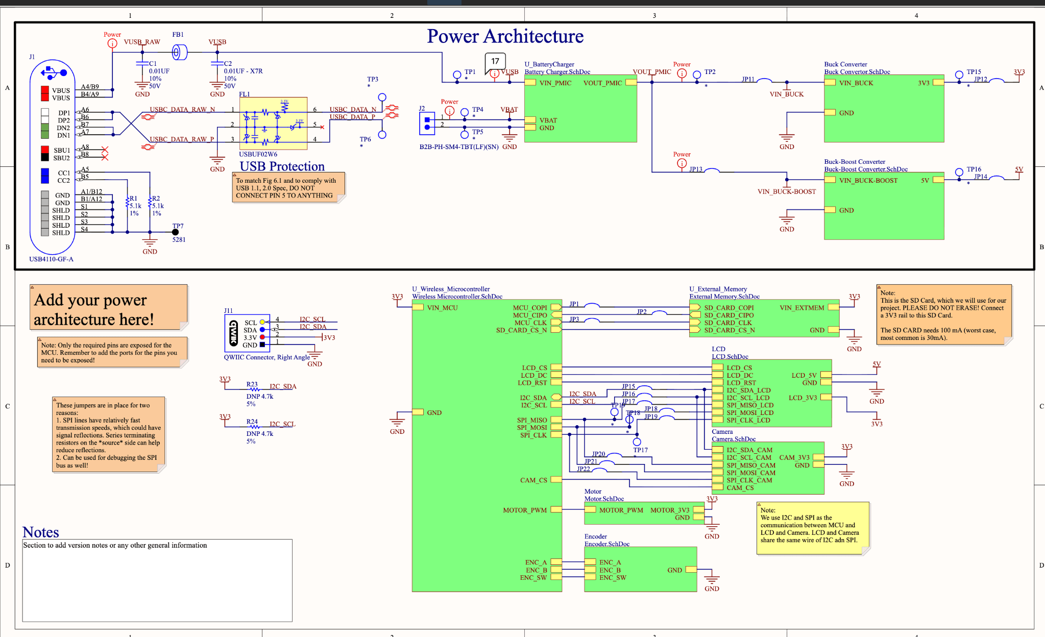Click capacitor C1 on VUSB_RAW
Viewport: 1045px width, 637px height.
click(142, 64)
